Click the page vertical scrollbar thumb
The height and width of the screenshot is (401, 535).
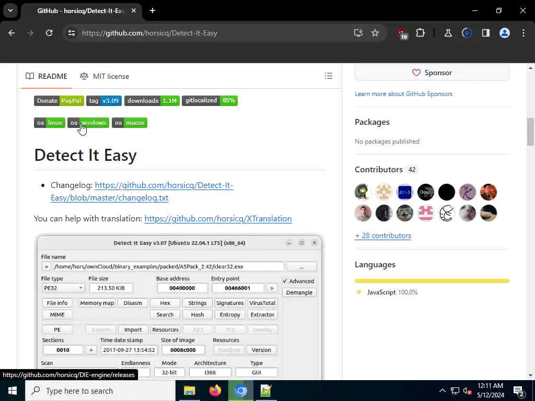pos(530,132)
